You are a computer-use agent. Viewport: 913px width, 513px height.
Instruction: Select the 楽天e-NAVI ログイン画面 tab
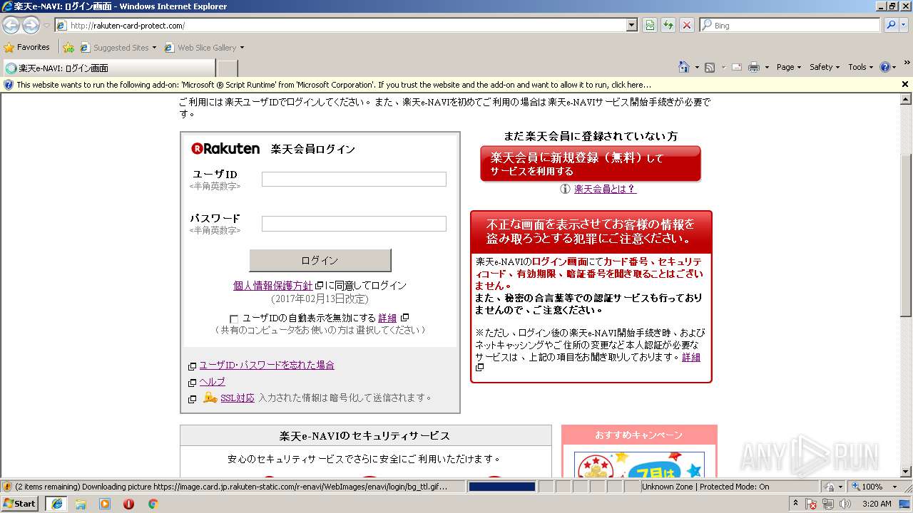tap(108, 68)
